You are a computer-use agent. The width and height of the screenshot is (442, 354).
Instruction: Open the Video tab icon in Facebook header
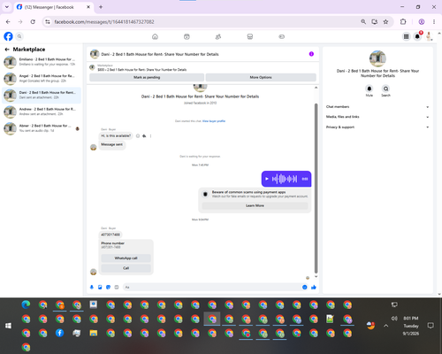point(187,36)
